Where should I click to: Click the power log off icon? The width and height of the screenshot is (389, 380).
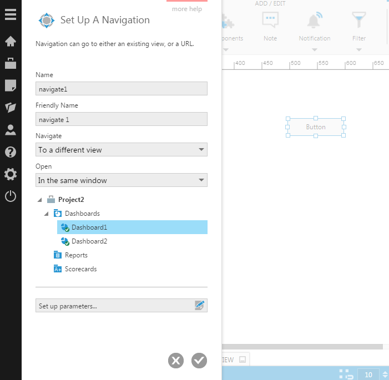pos(11,196)
